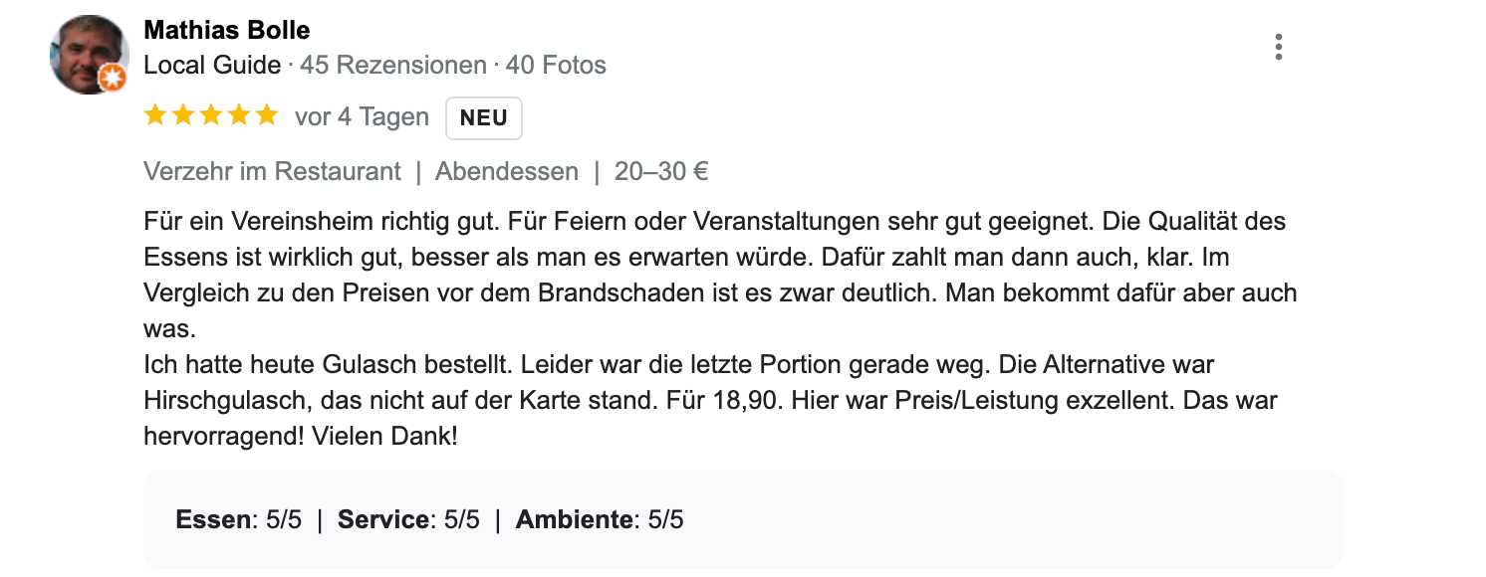
Task: Click the "45 Rezensionen" count
Action: click(392, 66)
